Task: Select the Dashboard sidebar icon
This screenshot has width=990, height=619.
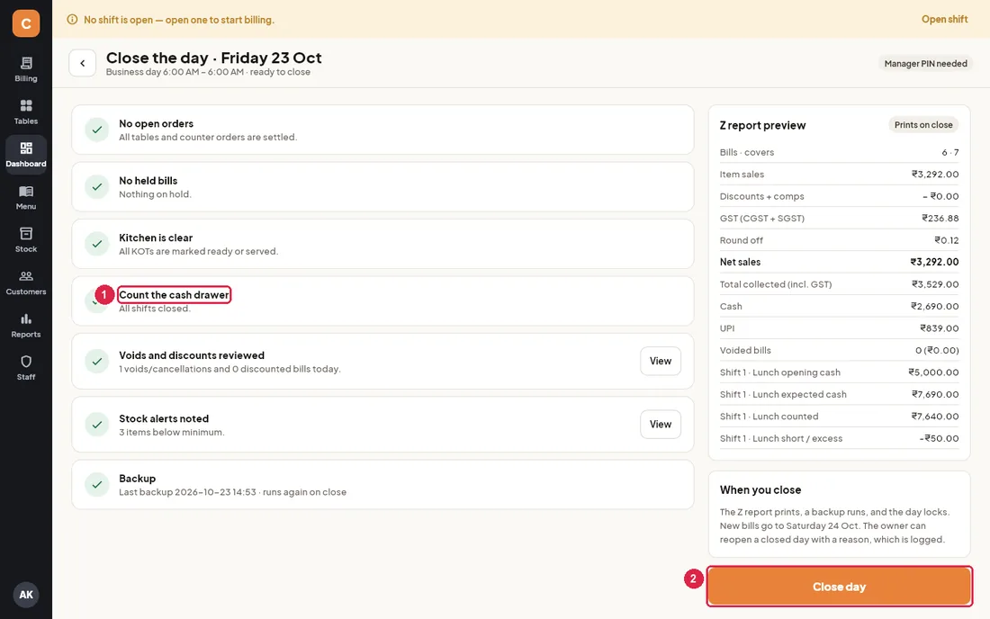Action: (x=26, y=148)
